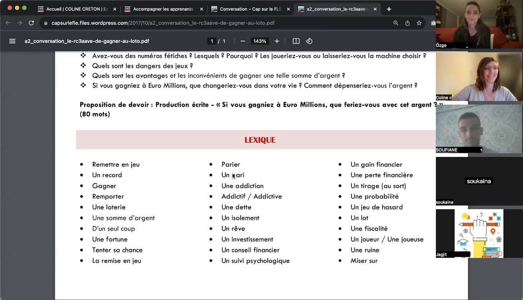
Task: Switch to Accueil COLINE CRETON tab
Action: (77, 9)
